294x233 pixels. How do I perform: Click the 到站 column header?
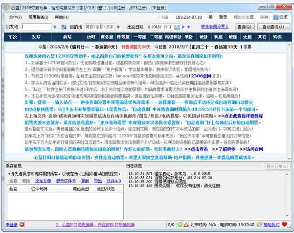pyautogui.click(x=67, y=37)
